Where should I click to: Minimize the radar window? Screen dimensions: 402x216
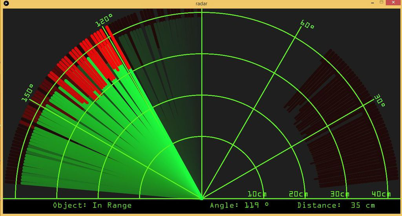(x=371, y=3)
